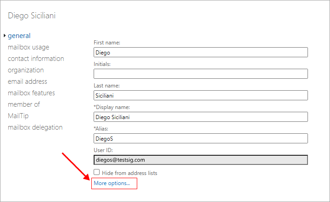
Task: Open the More options link
Action: [112, 183]
